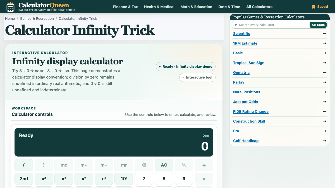The width and height of the screenshot is (335, 188).
Task: Click the arrow next to Jackpot Odds
Action: (324, 102)
